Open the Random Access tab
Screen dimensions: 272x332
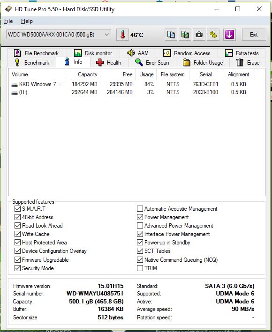187,53
